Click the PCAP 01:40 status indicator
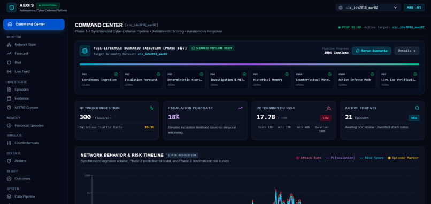 tap(350, 27)
